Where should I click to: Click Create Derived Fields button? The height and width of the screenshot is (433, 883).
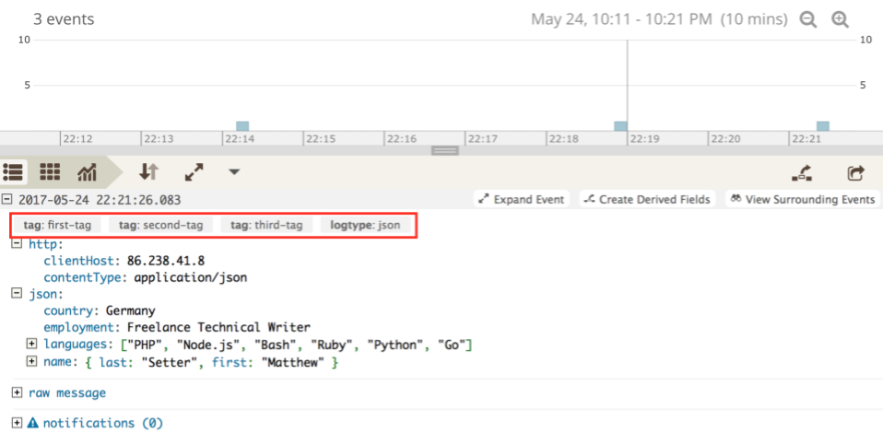pyautogui.click(x=647, y=199)
